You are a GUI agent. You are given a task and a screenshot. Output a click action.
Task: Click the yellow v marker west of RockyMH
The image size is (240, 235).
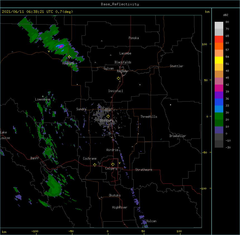point(49,51)
